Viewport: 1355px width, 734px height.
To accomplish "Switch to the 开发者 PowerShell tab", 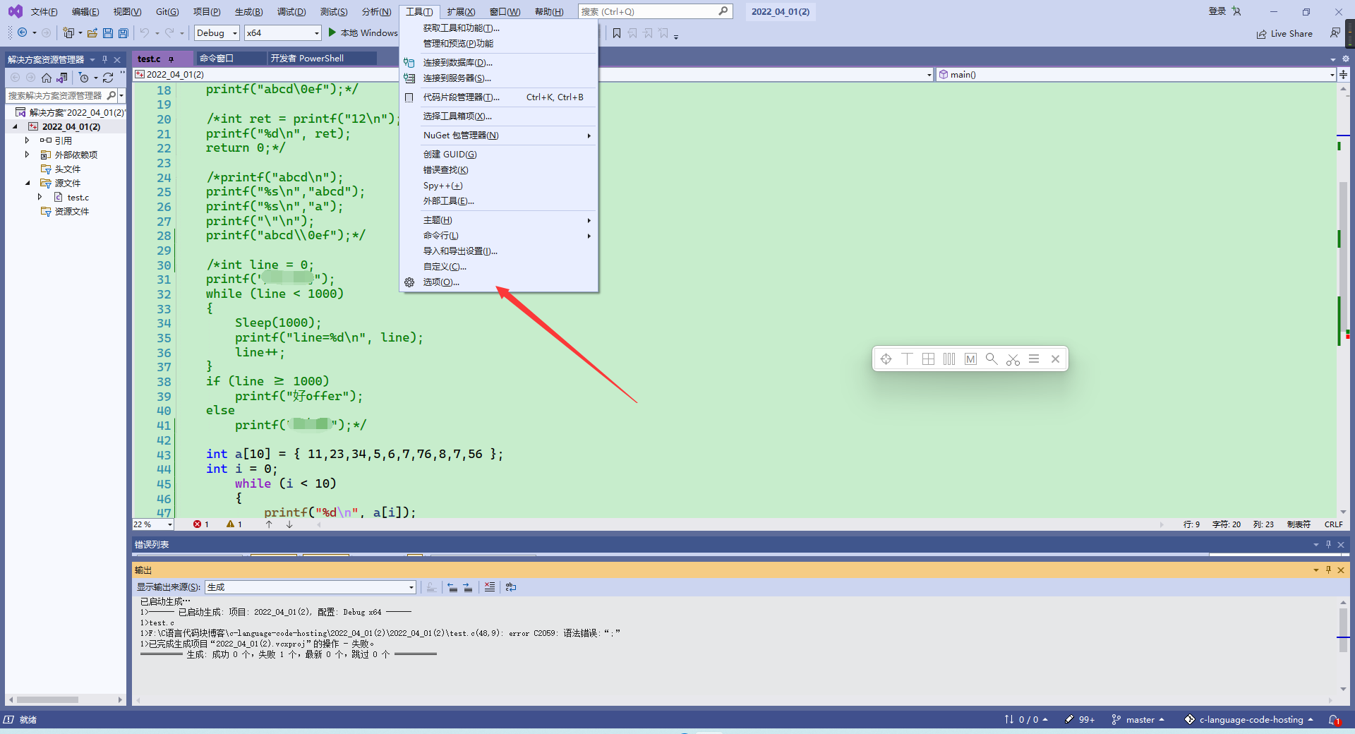I will (x=307, y=59).
